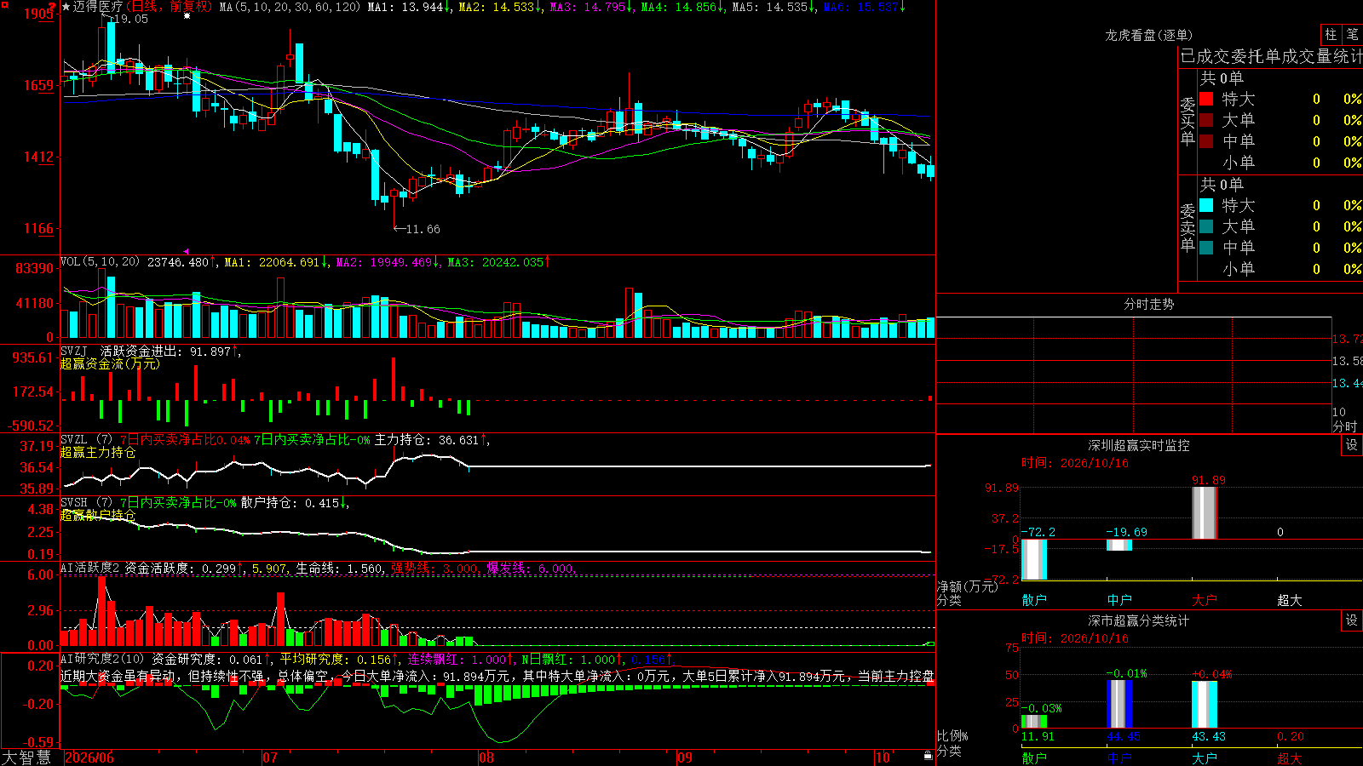Click the 已成交委托单成交量统计 header
1363x766 pixels.
click(1271, 56)
